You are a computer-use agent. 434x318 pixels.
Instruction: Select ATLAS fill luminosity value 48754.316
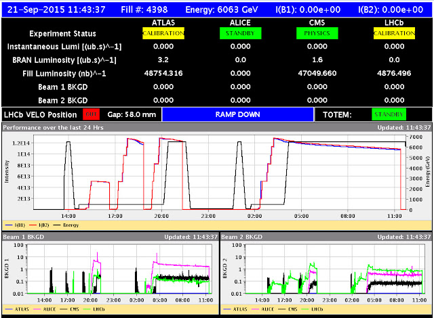point(163,74)
